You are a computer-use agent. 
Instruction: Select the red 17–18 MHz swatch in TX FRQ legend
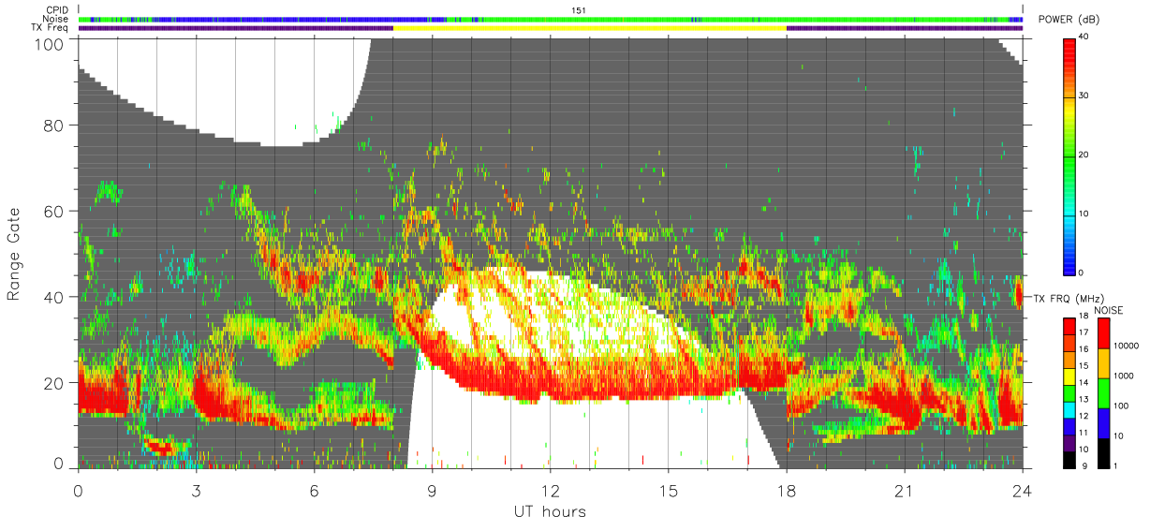tap(1069, 327)
